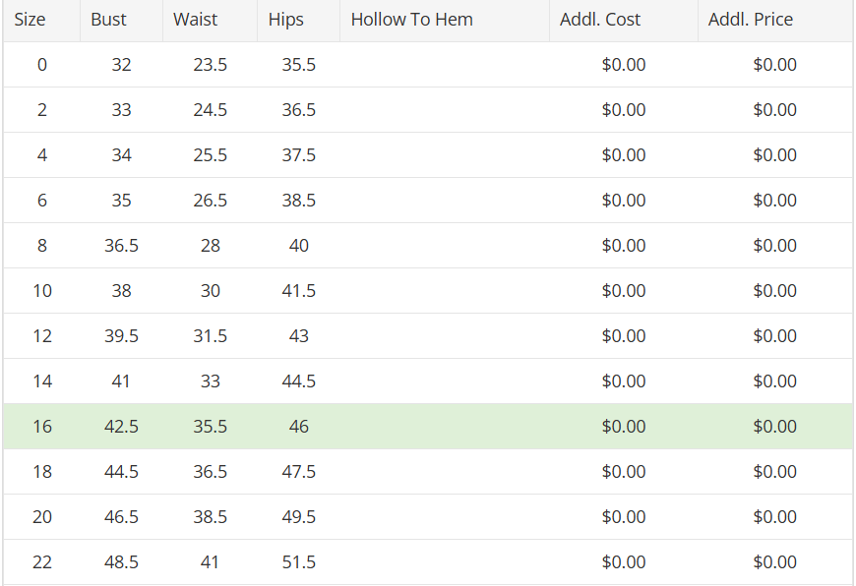Click the bust value 33 in size 2 row

[x=121, y=110]
